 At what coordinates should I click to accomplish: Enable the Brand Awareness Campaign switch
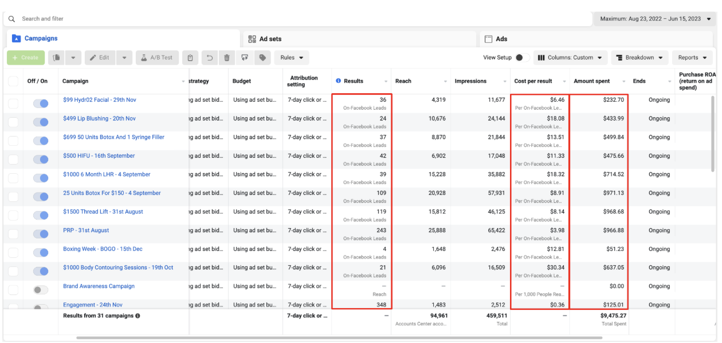click(x=41, y=290)
